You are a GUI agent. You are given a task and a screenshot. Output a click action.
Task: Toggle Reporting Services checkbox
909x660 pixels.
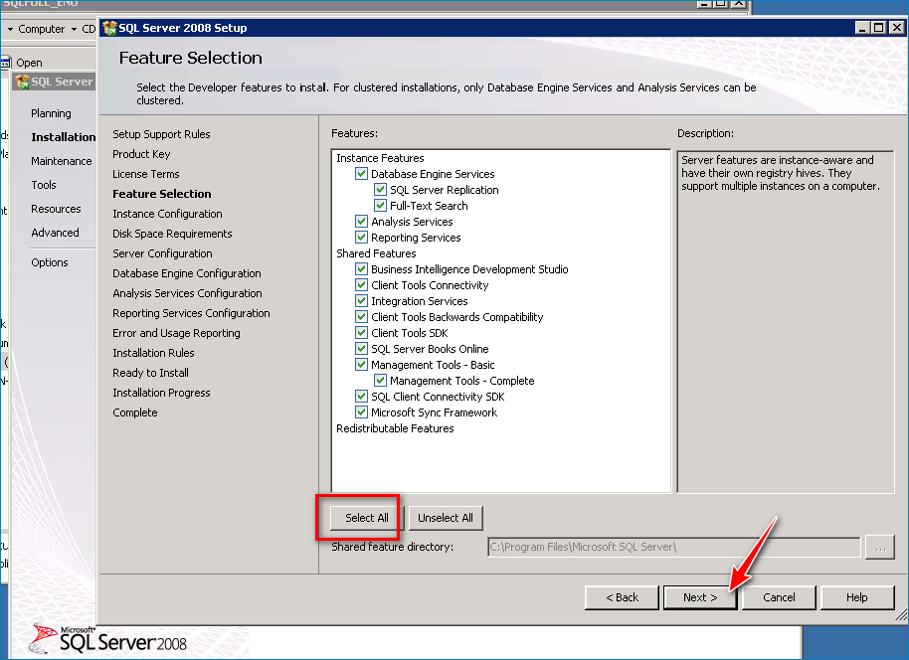(361, 237)
